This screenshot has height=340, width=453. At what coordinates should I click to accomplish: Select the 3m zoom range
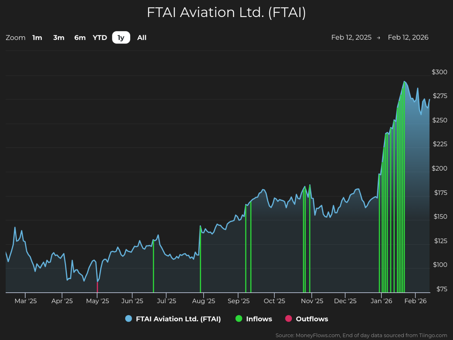pos(59,38)
